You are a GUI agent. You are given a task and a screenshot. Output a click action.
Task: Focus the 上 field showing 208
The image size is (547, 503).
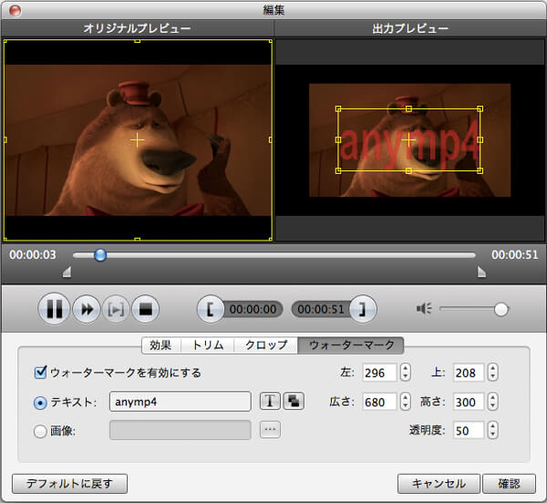[469, 373]
